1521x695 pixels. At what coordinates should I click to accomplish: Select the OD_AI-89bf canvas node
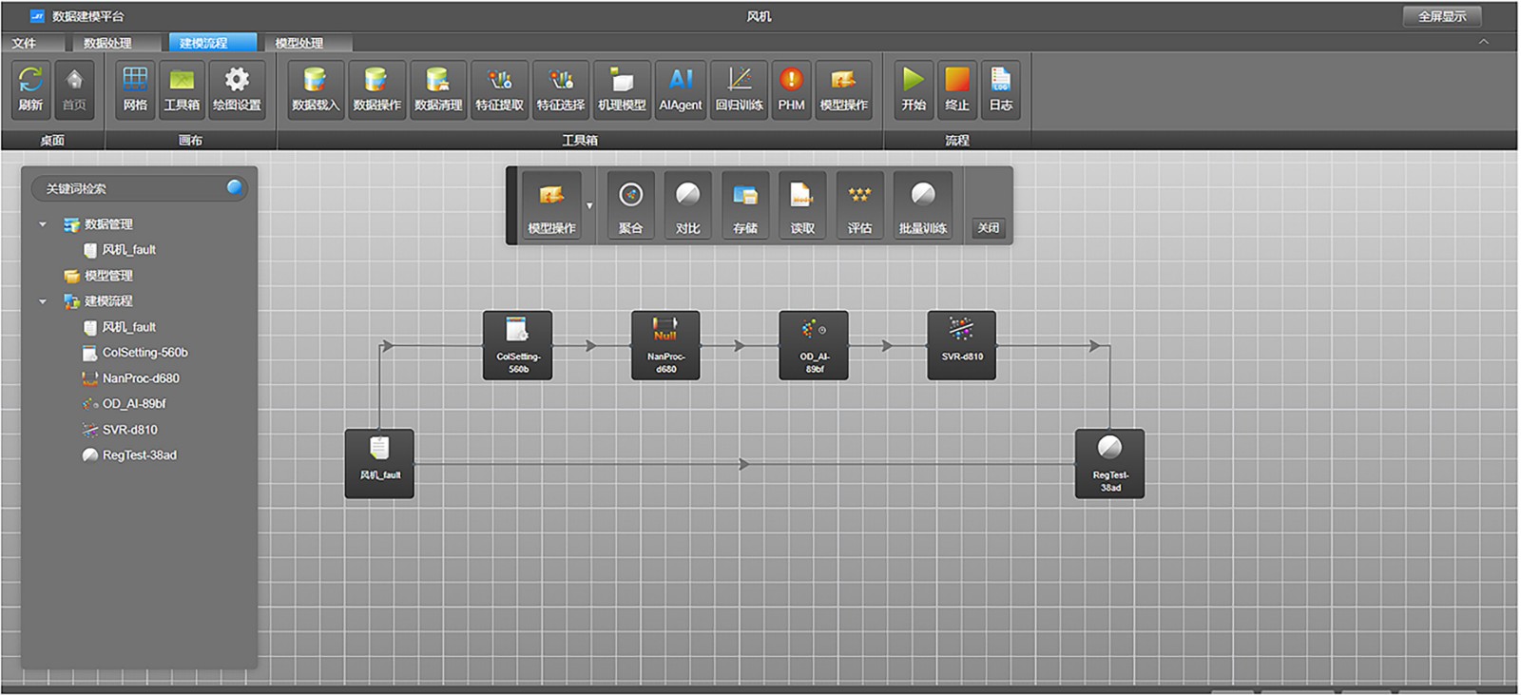[x=814, y=345]
